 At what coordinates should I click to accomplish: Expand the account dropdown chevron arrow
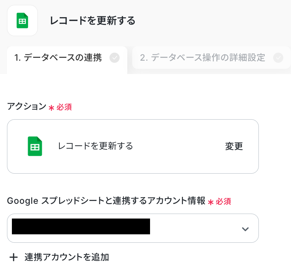[245, 229]
